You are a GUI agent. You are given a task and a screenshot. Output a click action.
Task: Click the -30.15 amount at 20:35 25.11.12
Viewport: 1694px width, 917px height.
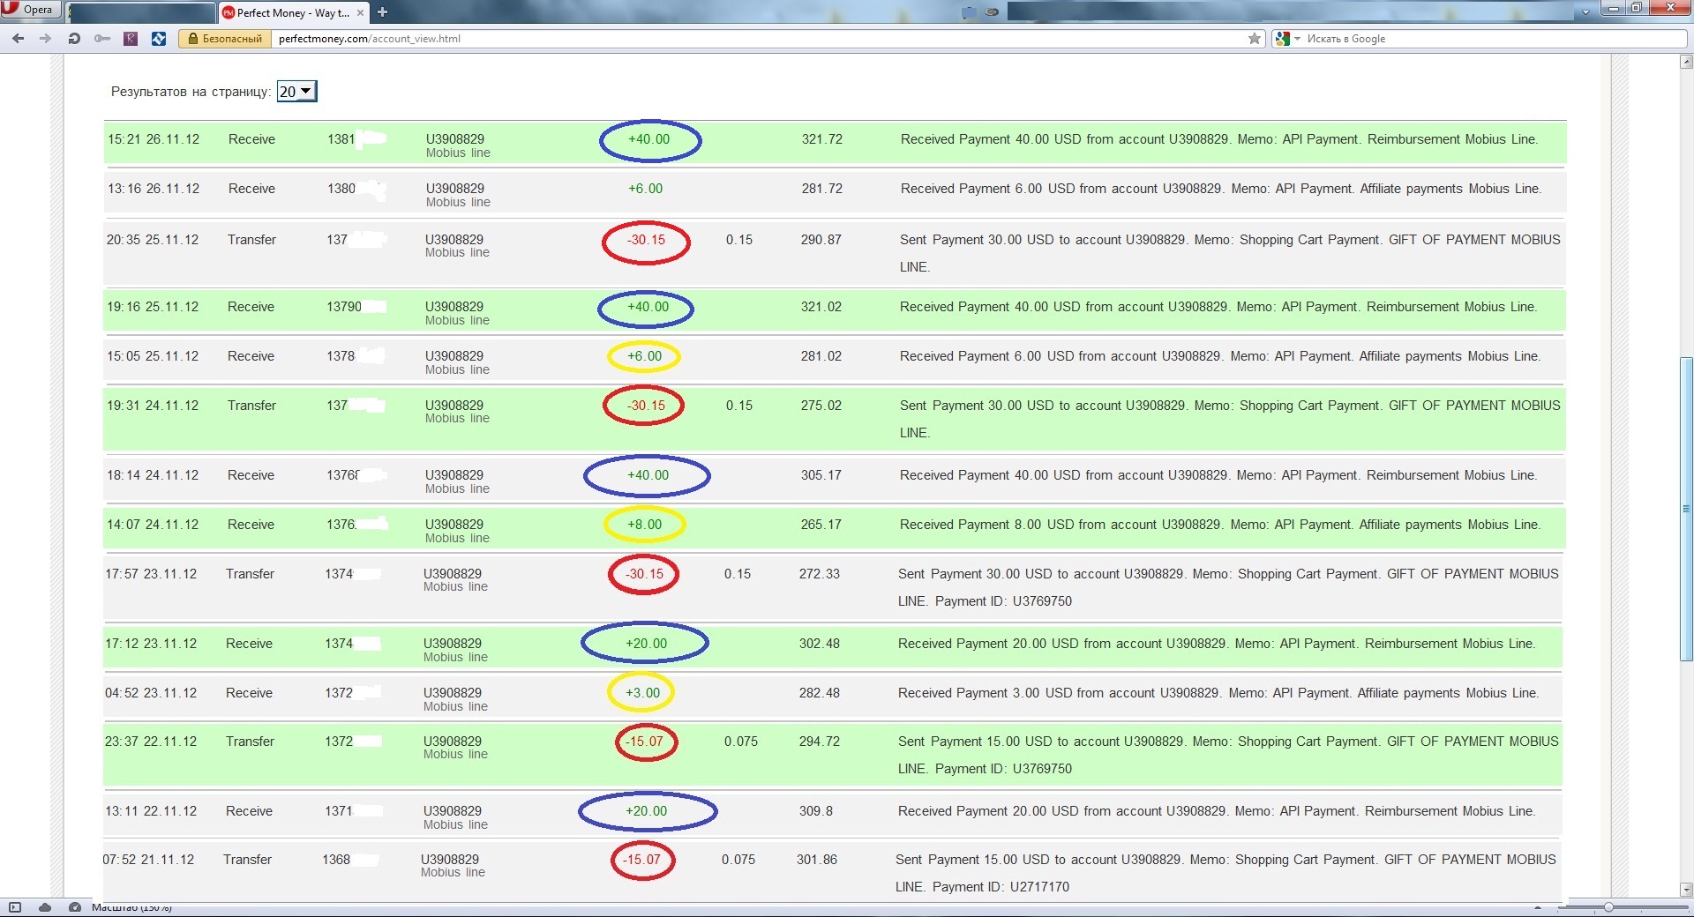click(x=646, y=240)
